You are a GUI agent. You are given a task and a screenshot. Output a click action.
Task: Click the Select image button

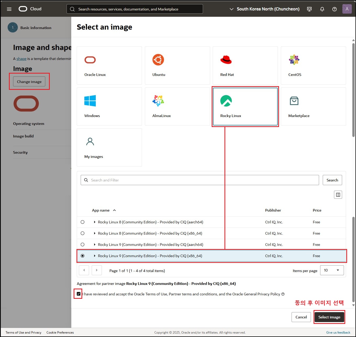click(329, 317)
